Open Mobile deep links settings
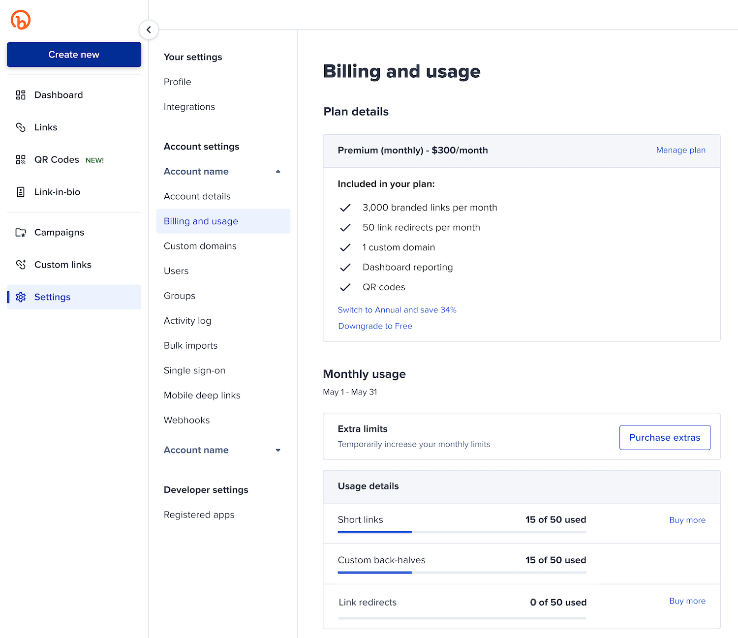 click(x=202, y=395)
